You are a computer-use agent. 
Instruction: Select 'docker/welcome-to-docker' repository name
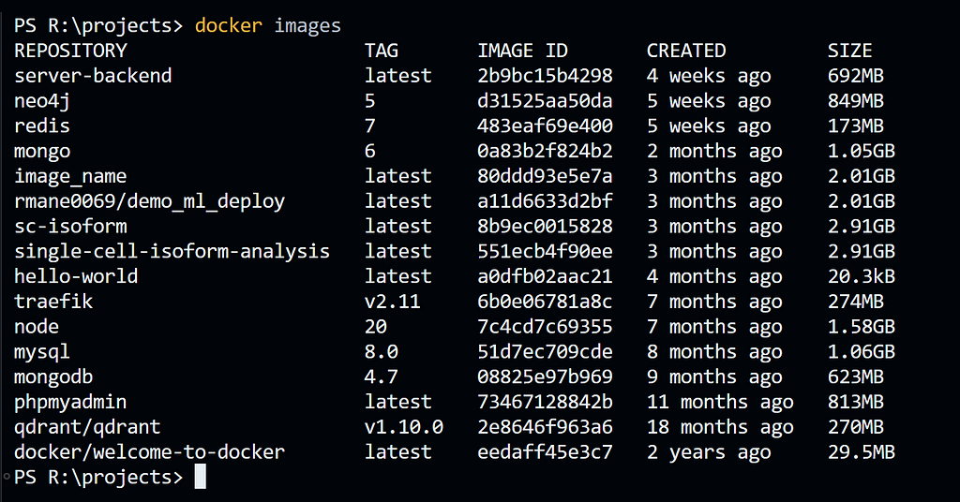point(149,452)
